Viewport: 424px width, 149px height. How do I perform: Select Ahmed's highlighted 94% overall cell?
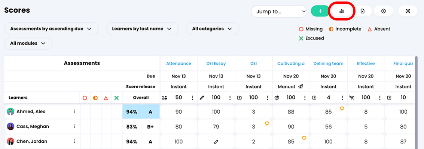(x=131, y=112)
